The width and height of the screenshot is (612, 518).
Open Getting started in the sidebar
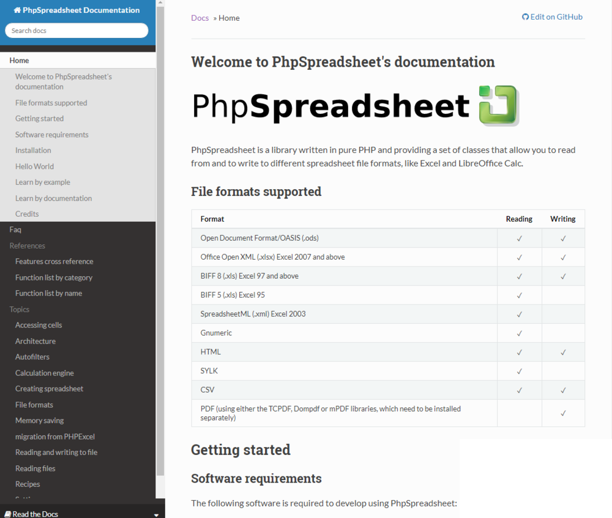pos(39,119)
